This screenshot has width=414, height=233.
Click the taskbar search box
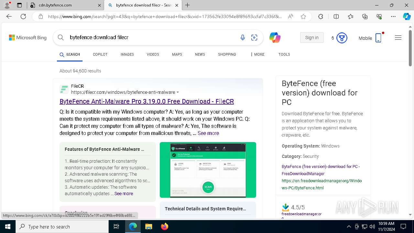point(62,227)
